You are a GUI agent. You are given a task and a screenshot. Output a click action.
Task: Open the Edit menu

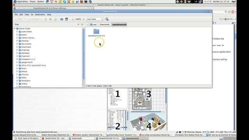point(21,15)
